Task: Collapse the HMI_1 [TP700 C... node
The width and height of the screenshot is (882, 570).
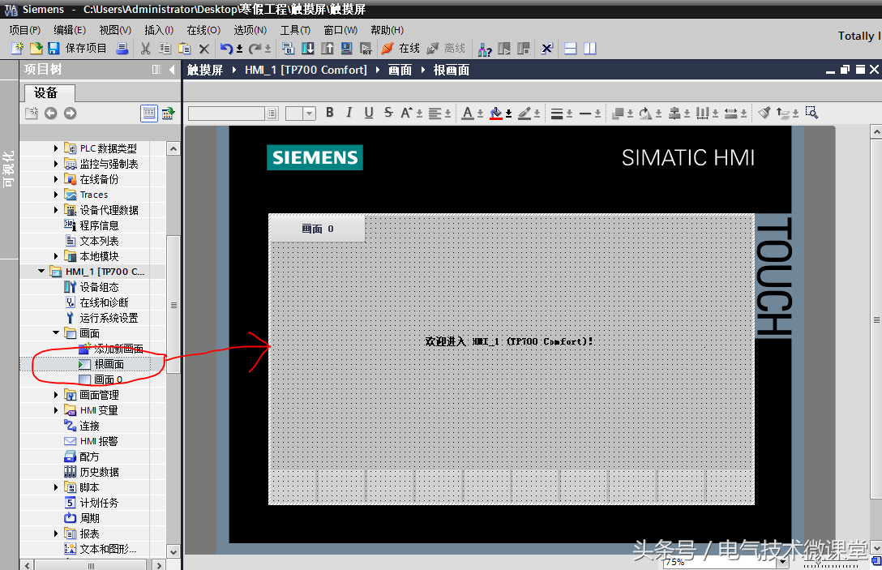Action: tap(41, 271)
